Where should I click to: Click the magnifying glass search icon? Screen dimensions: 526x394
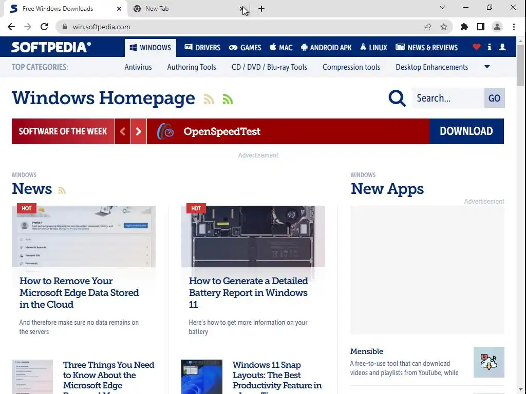(397, 98)
